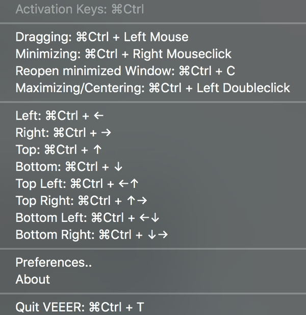Click the up arrow symbol beside Top
The height and width of the screenshot is (315, 306).
[98, 150]
